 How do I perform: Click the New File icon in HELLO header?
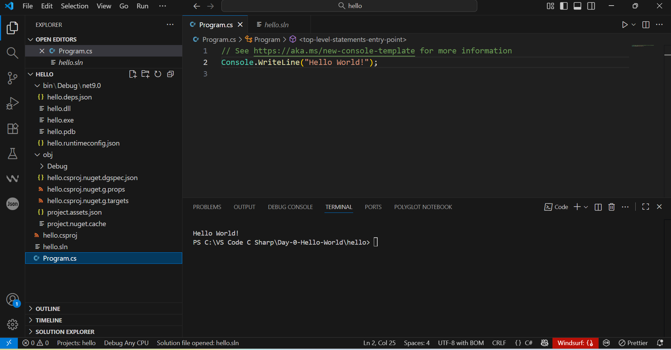(x=133, y=74)
